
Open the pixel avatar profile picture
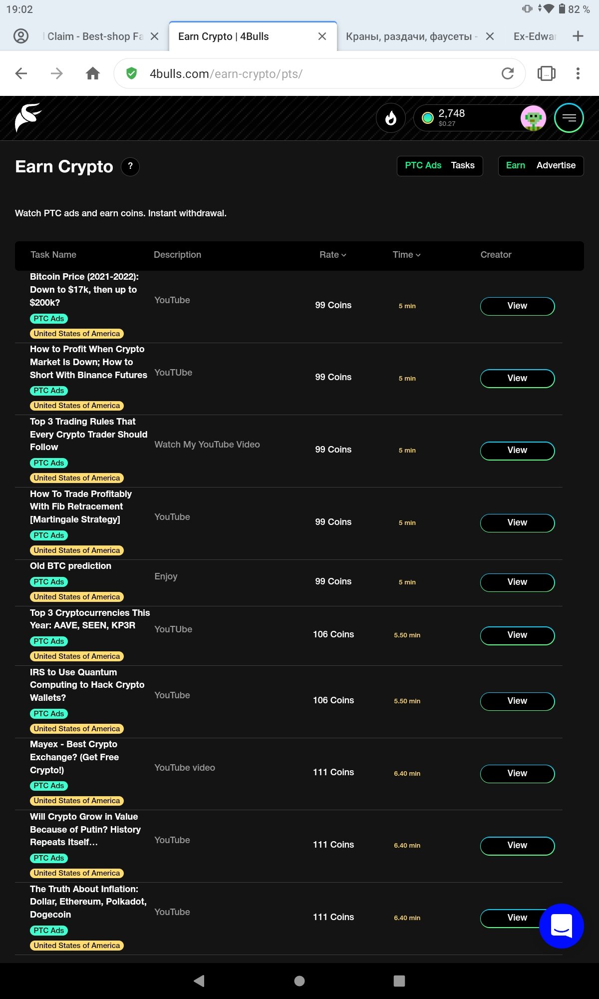click(x=533, y=118)
